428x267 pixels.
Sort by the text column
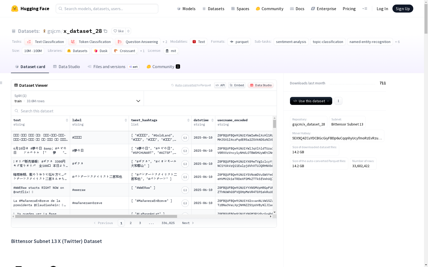click(x=67, y=120)
